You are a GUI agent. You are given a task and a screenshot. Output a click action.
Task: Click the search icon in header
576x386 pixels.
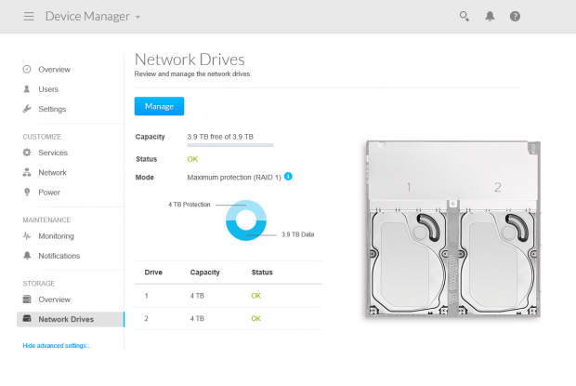[x=464, y=16]
